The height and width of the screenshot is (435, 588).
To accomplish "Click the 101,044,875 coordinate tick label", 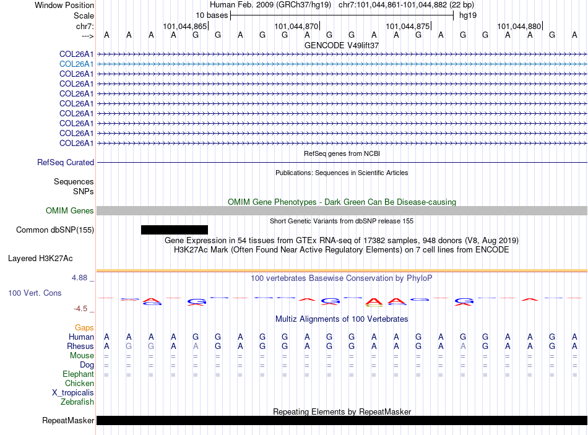I will (408, 26).
